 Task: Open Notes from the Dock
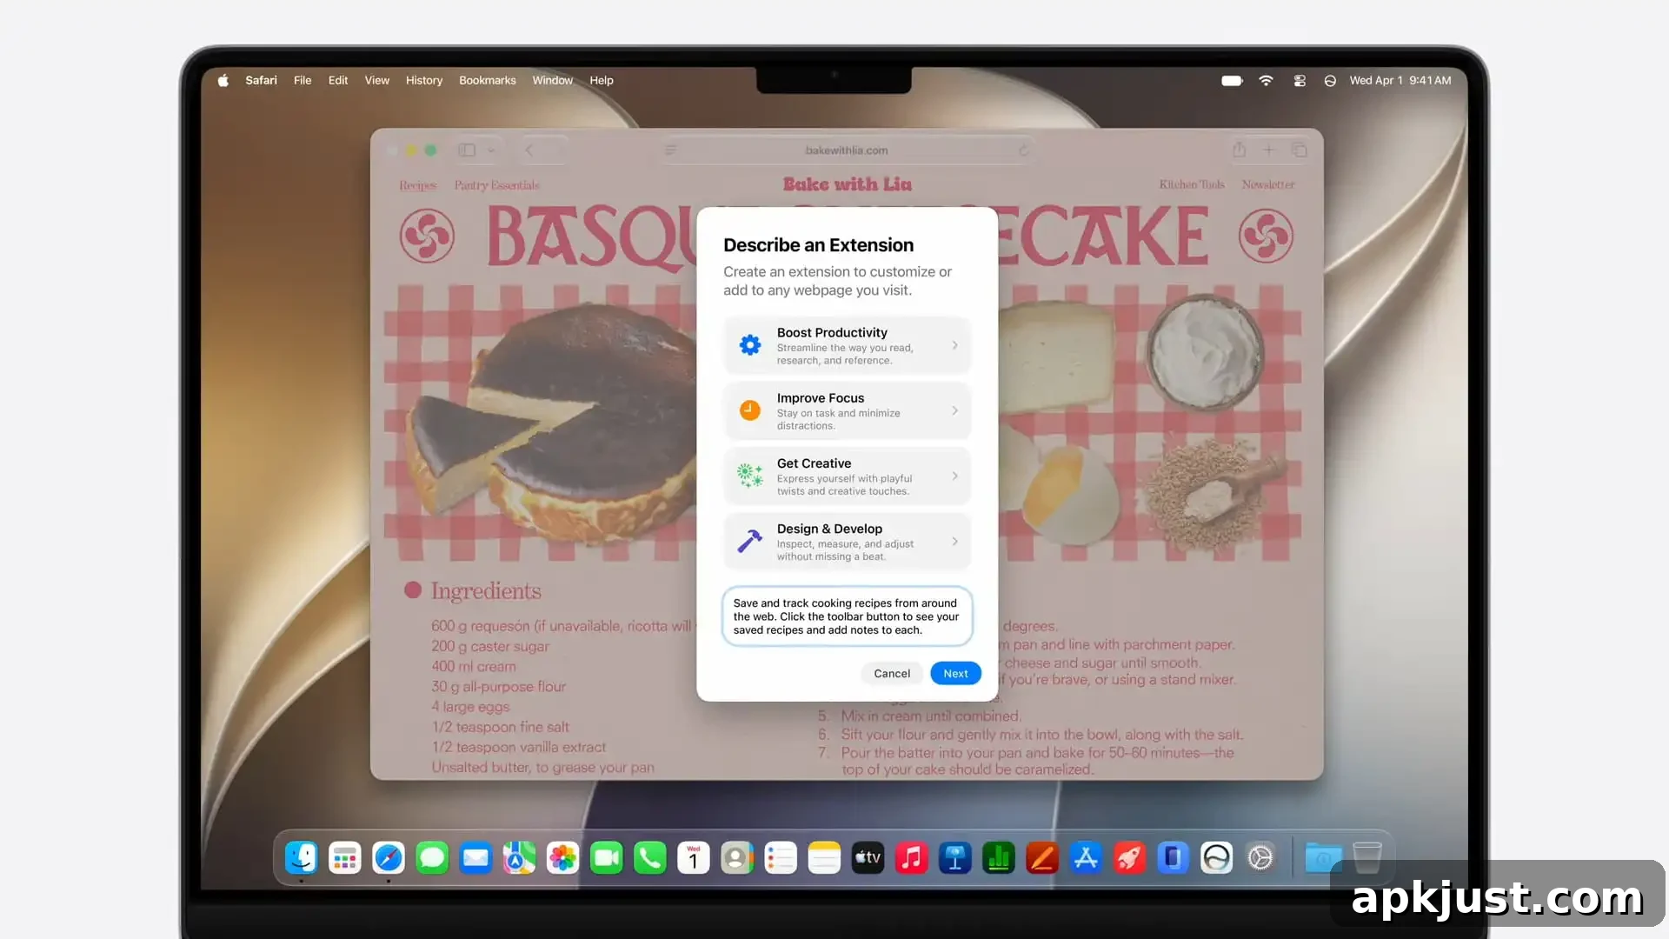(x=824, y=858)
